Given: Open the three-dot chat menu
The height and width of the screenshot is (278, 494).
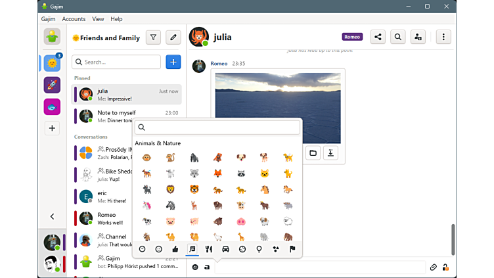Looking at the screenshot, I should [x=443, y=37].
